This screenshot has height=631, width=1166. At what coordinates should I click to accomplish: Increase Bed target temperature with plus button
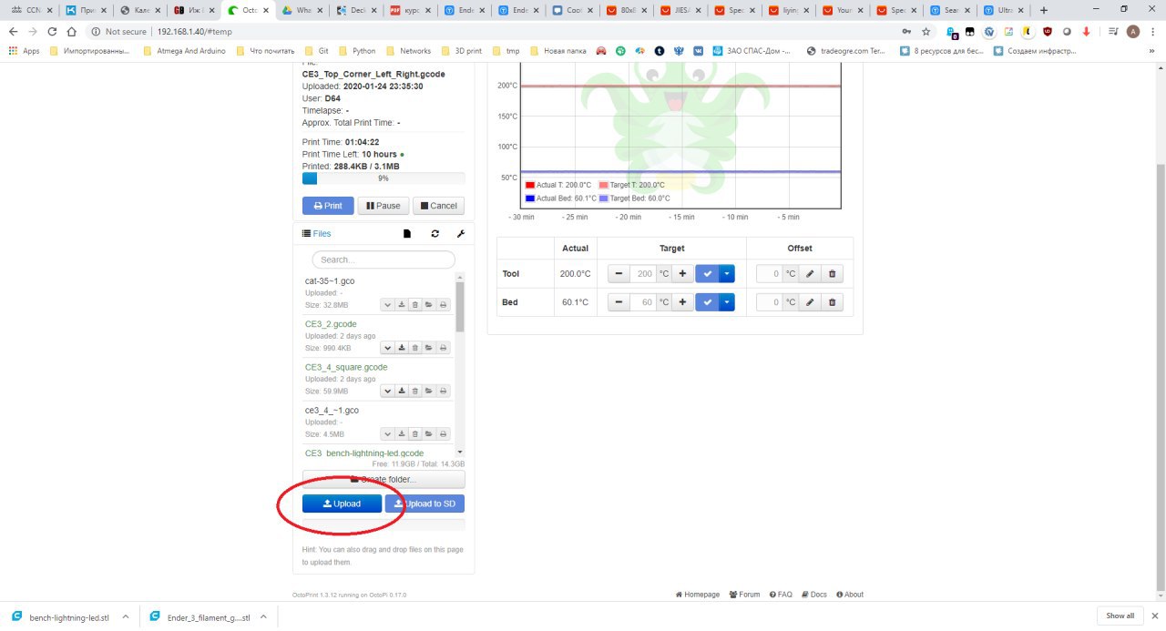click(682, 301)
